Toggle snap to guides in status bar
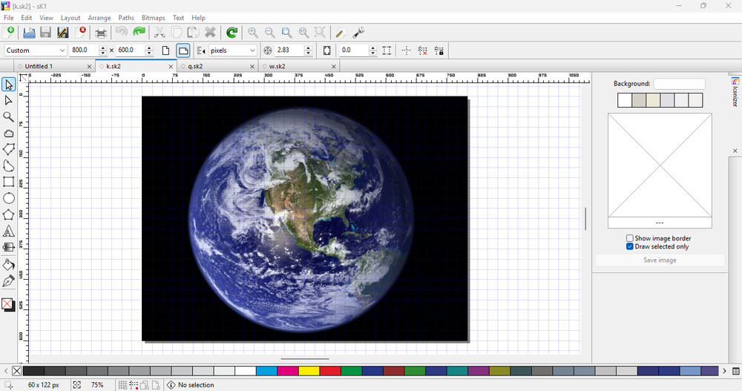This screenshot has height=391, width=742. pos(134,385)
